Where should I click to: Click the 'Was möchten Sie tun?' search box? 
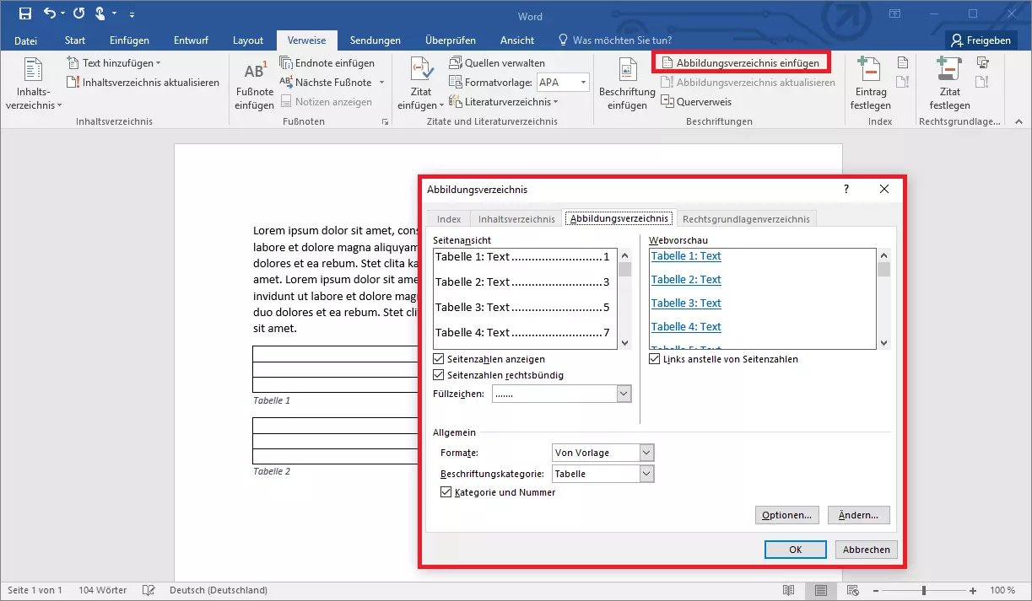pos(615,40)
